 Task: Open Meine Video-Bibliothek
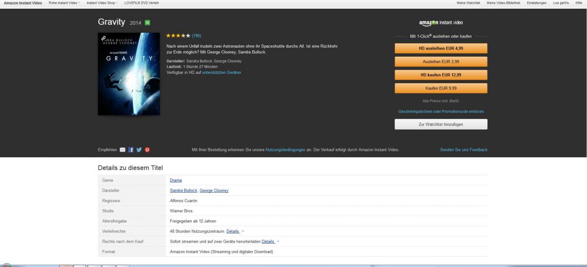504,3
